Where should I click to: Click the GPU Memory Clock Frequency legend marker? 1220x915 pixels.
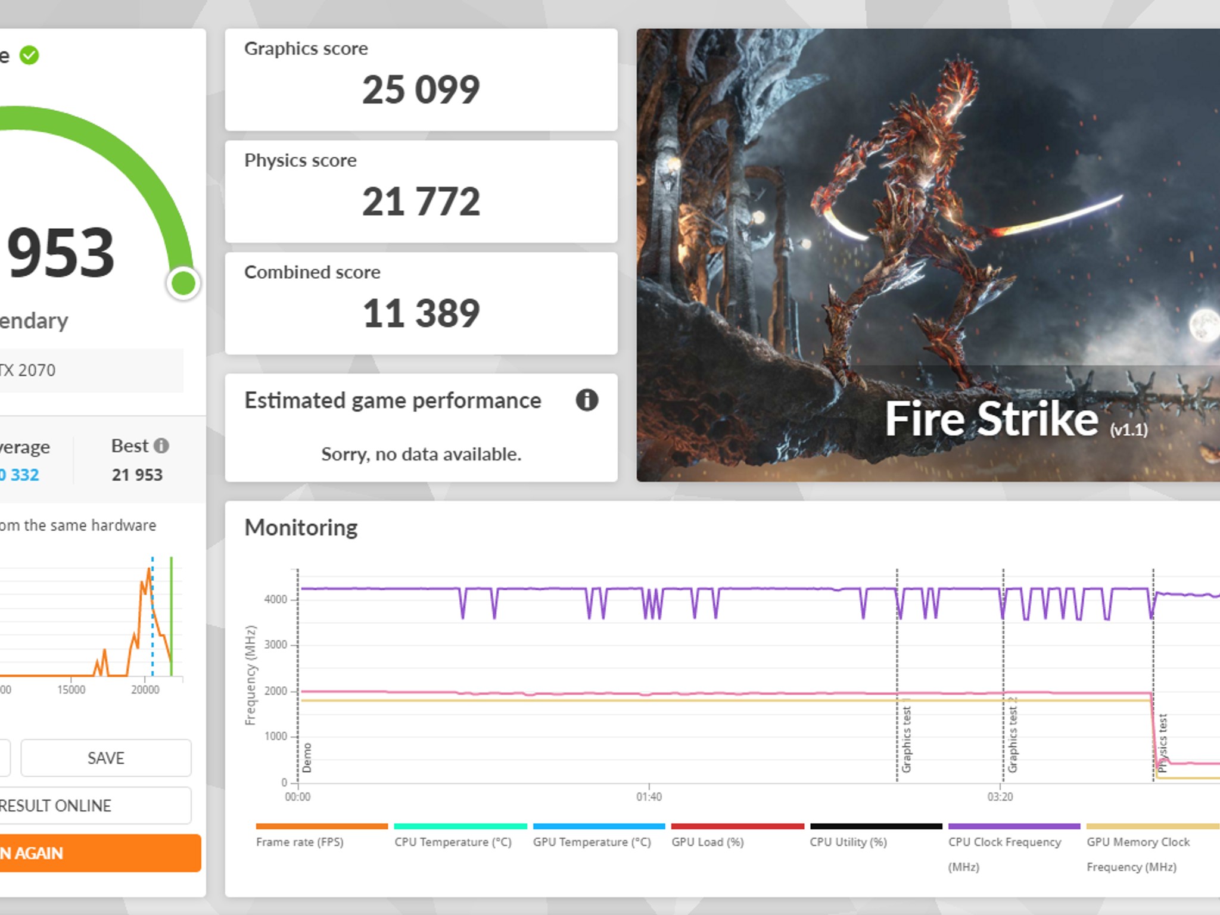pos(1153,826)
